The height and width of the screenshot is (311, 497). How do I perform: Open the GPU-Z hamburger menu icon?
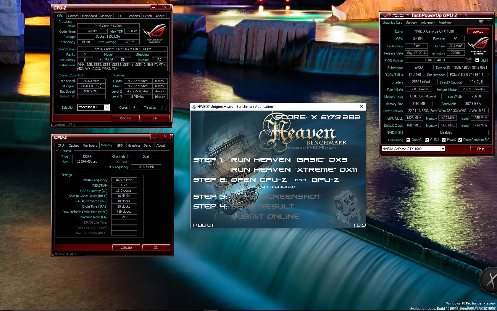(489, 22)
